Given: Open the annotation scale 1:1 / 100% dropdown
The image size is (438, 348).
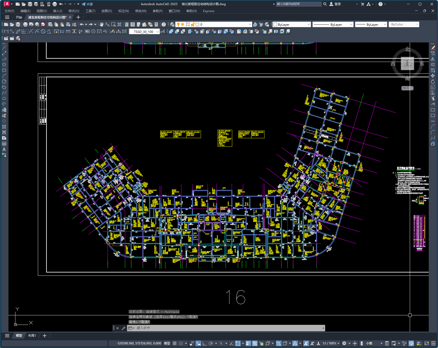Looking at the screenshot, I should point(331,343).
